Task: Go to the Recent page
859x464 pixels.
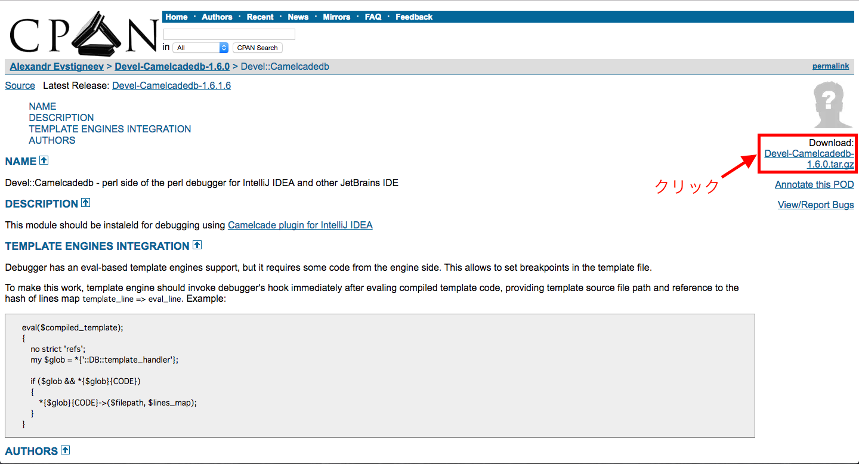Action: 260,17
